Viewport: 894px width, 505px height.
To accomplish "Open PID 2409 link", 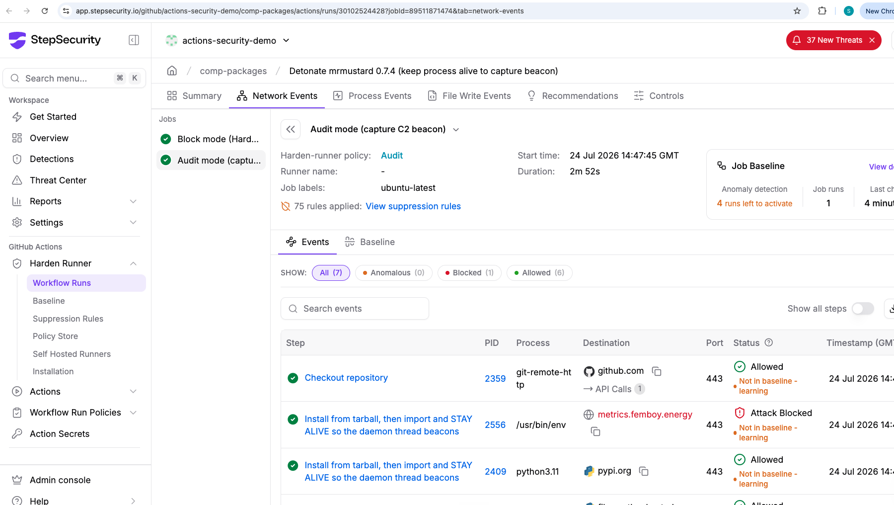I will pyautogui.click(x=495, y=472).
